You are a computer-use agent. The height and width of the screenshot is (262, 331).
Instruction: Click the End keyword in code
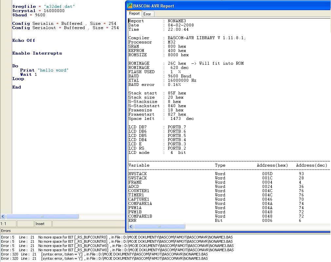[x=17, y=87]
